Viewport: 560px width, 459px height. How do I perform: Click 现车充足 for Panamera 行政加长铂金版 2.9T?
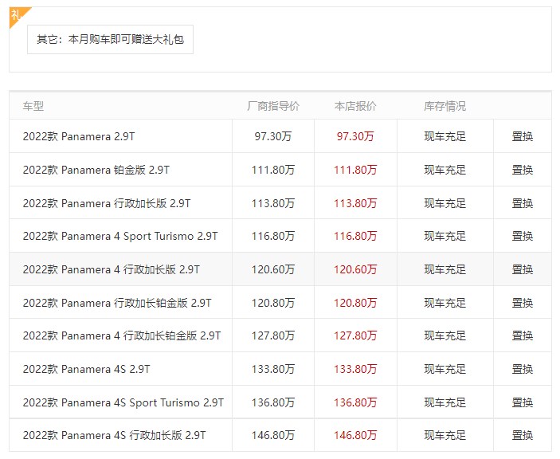pyautogui.click(x=445, y=303)
